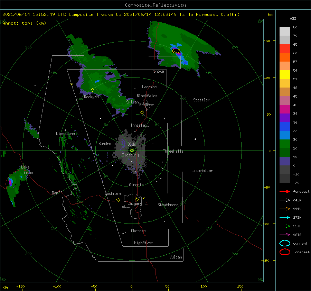Viewport: 311px width, 291px height.
Task: Click the white plus marker east of ThreeHills
Action: click(x=195, y=139)
